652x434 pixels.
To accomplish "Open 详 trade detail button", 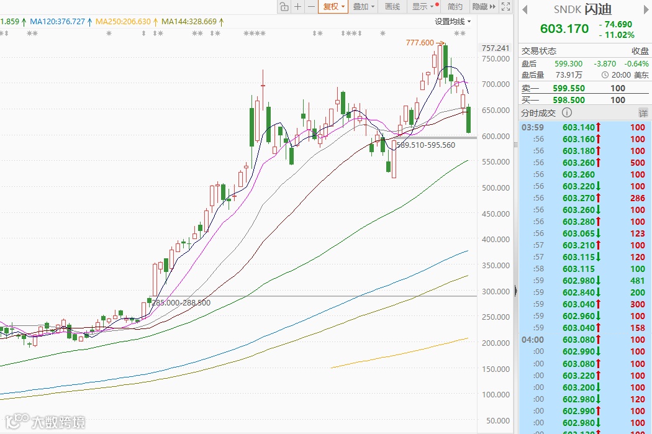I will [x=643, y=113].
